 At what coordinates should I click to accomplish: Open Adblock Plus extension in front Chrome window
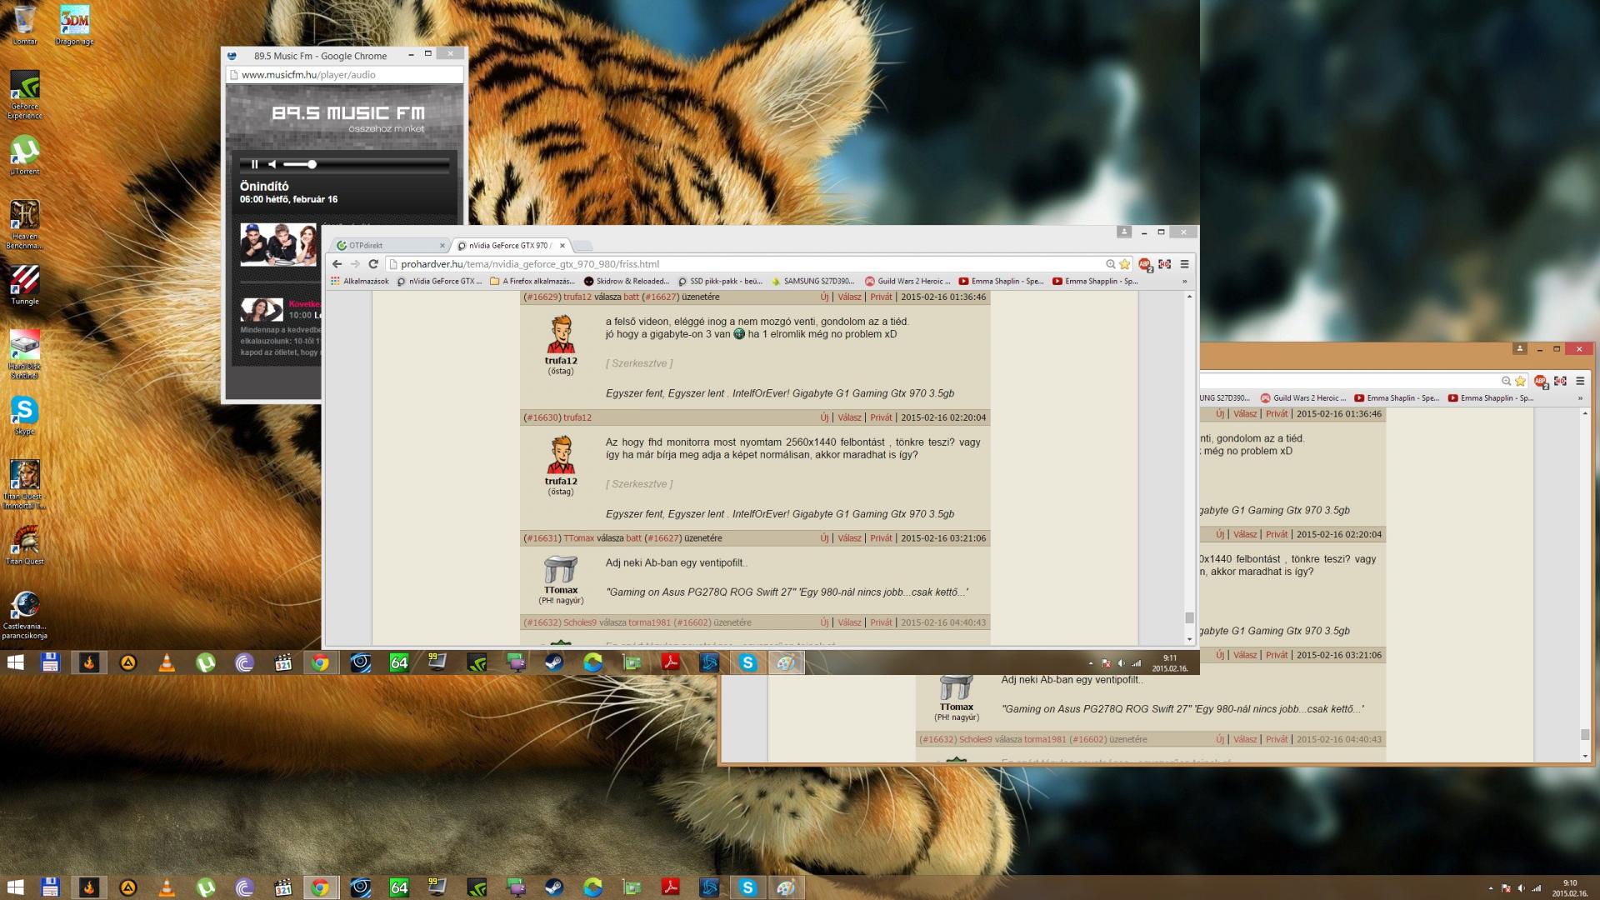[1145, 265]
